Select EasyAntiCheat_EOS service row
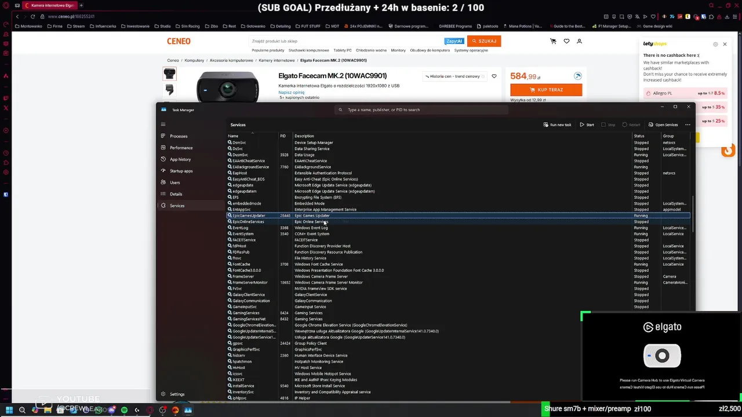Image resolution: width=742 pixels, height=417 pixels. click(x=458, y=179)
